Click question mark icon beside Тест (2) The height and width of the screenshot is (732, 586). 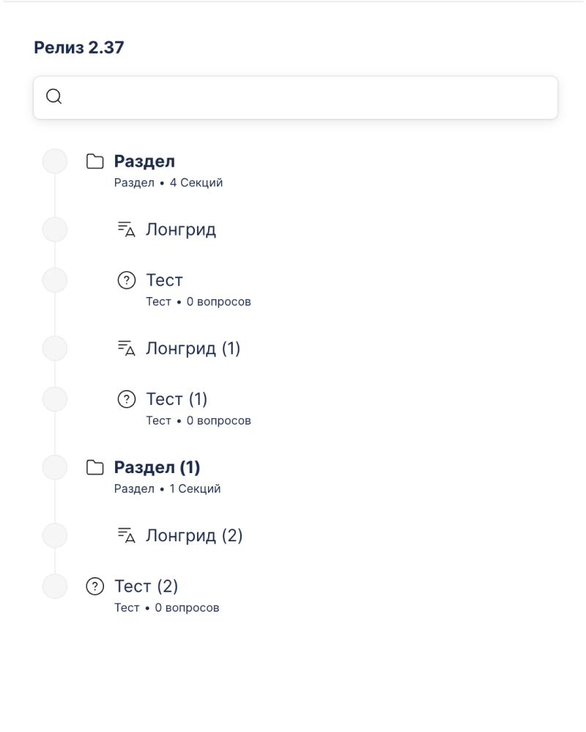click(x=95, y=586)
